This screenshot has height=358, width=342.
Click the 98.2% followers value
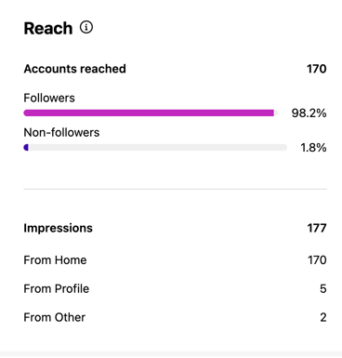[309, 113]
